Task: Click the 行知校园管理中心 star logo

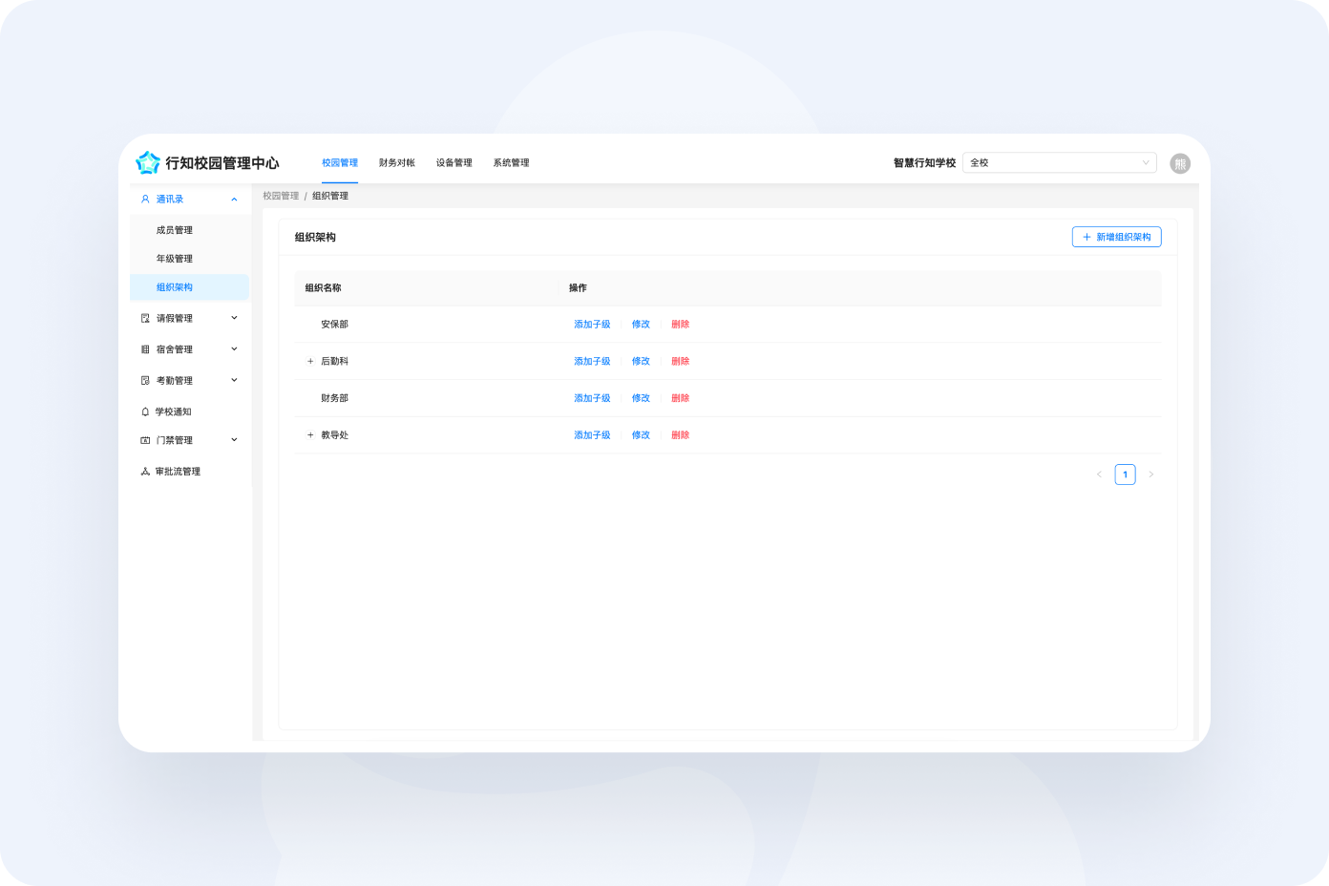Action: pyautogui.click(x=148, y=162)
